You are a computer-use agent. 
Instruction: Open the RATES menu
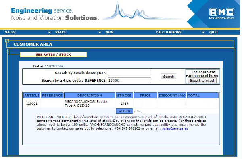click(x=60, y=32)
